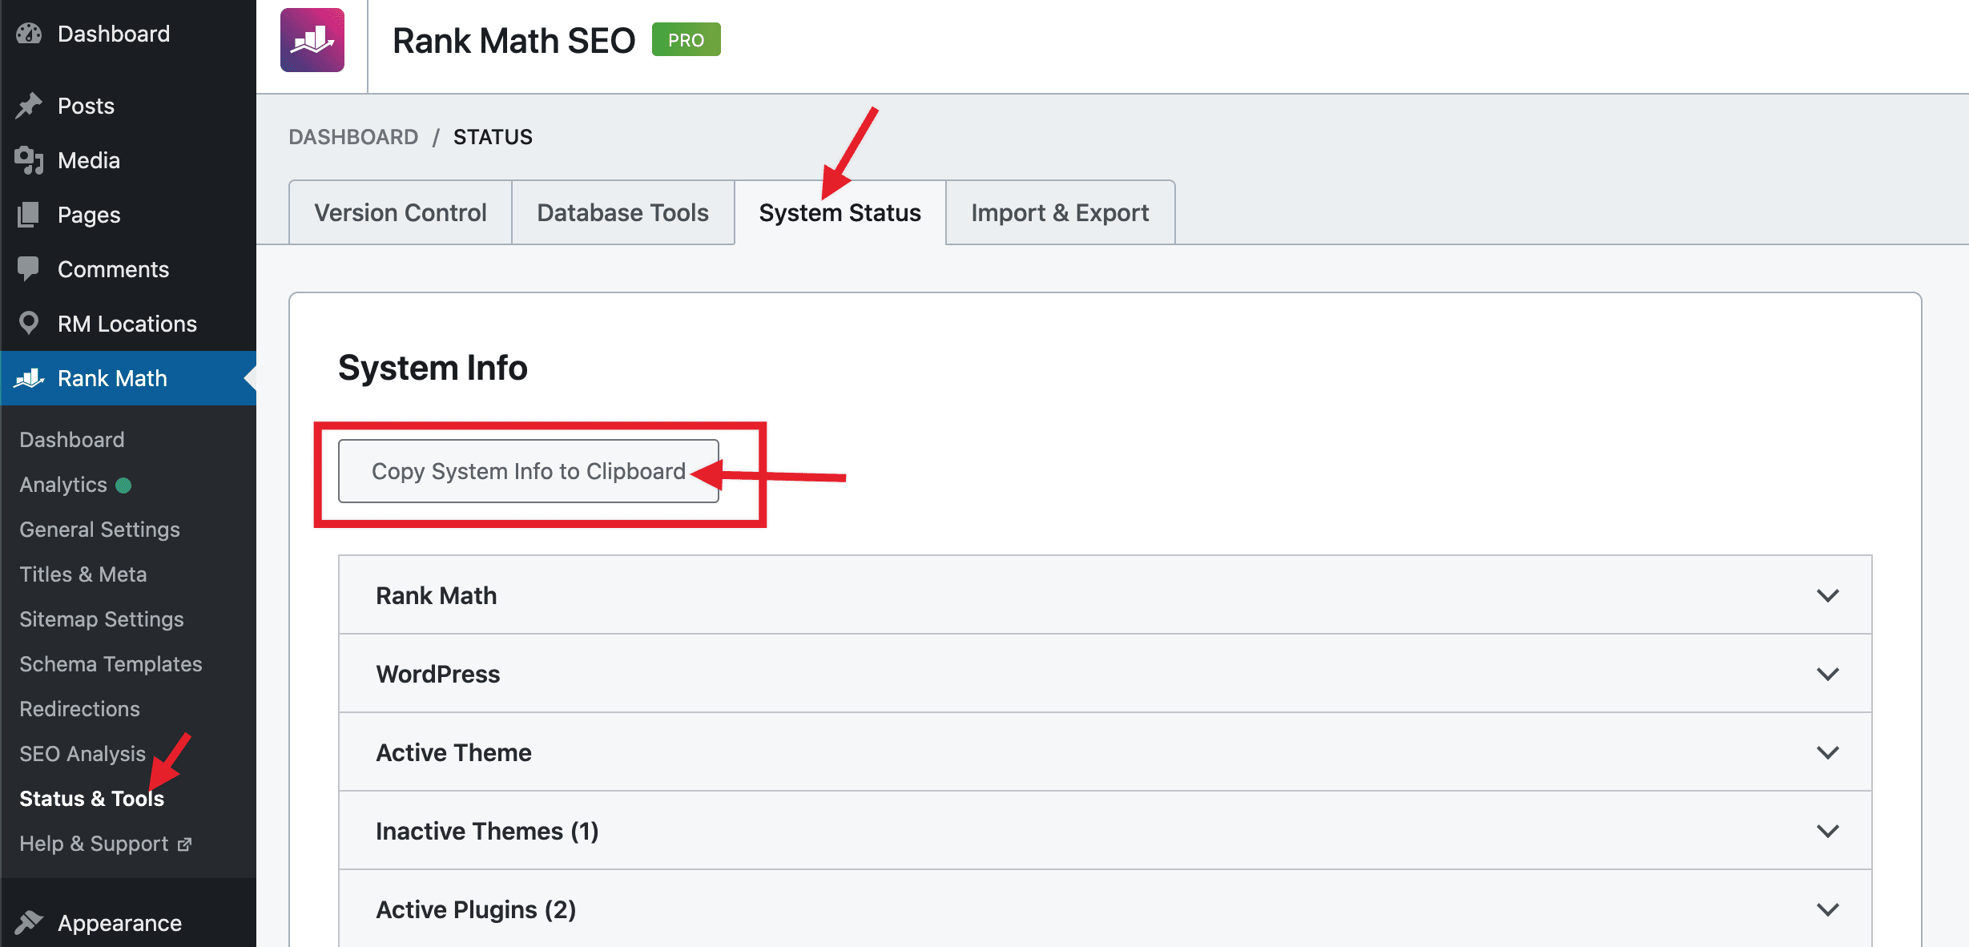
Task: Open Status & Tools submenu link
Action: tap(91, 799)
